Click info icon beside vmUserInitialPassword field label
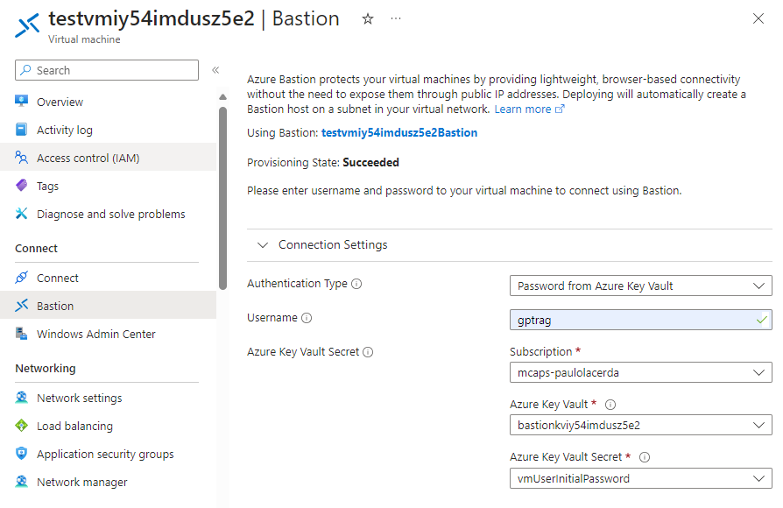The image size is (783, 508). (x=645, y=457)
